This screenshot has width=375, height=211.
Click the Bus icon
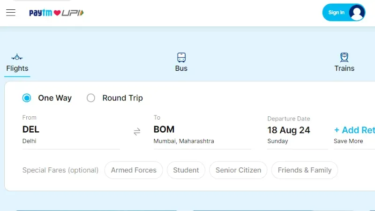pos(181,58)
